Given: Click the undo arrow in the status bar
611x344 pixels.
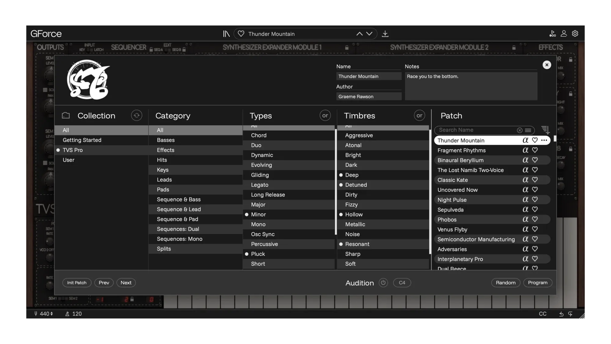Looking at the screenshot, I should point(561,314).
